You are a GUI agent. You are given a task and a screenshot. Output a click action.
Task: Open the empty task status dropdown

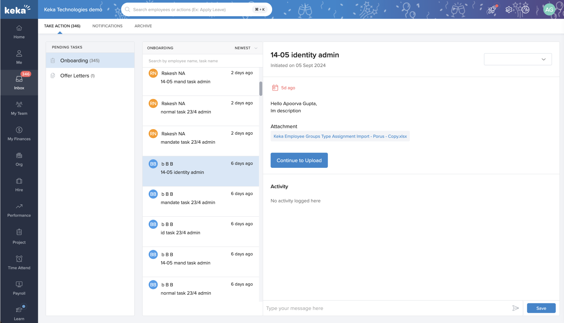coord(518,59)
